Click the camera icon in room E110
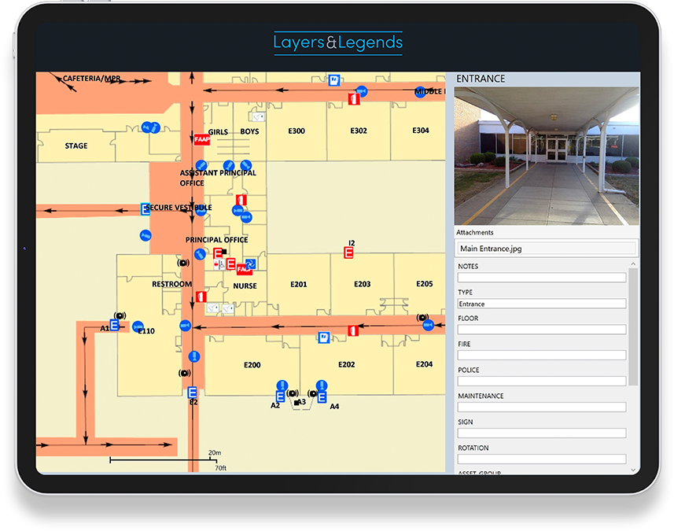 (x=138, y=326)
